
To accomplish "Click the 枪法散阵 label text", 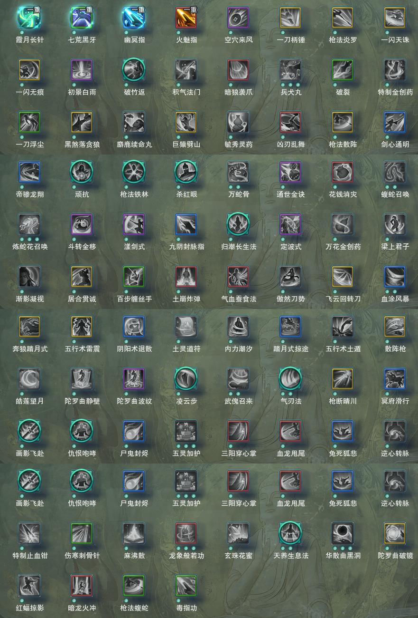I will 343,144.
